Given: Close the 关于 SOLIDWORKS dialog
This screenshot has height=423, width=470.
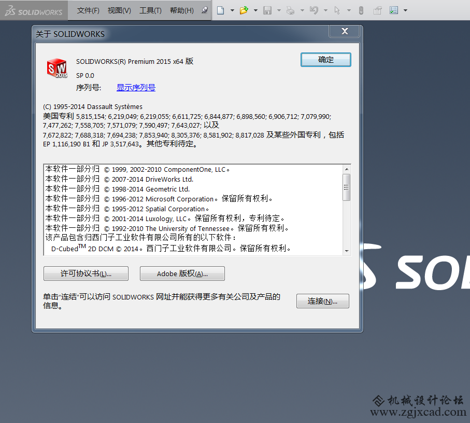Looking at the screenshot, I should [x=345, y=31].
